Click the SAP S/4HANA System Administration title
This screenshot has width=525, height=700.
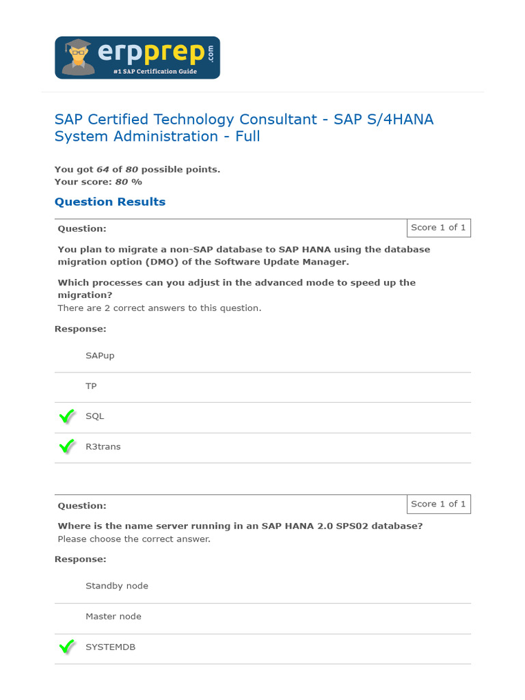pyautogui.click(x=244, y=128)
